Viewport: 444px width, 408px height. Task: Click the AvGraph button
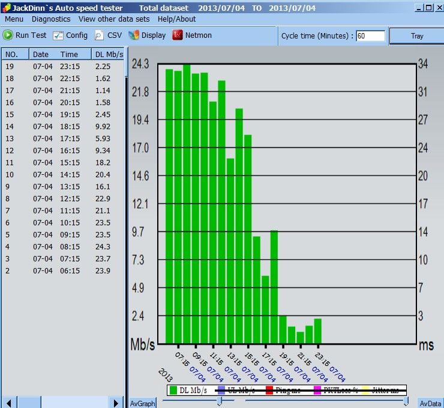click(142, 403)
